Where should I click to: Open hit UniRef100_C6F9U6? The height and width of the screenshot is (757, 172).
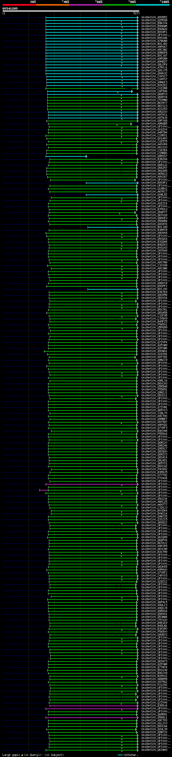click(x=154, y=91)
